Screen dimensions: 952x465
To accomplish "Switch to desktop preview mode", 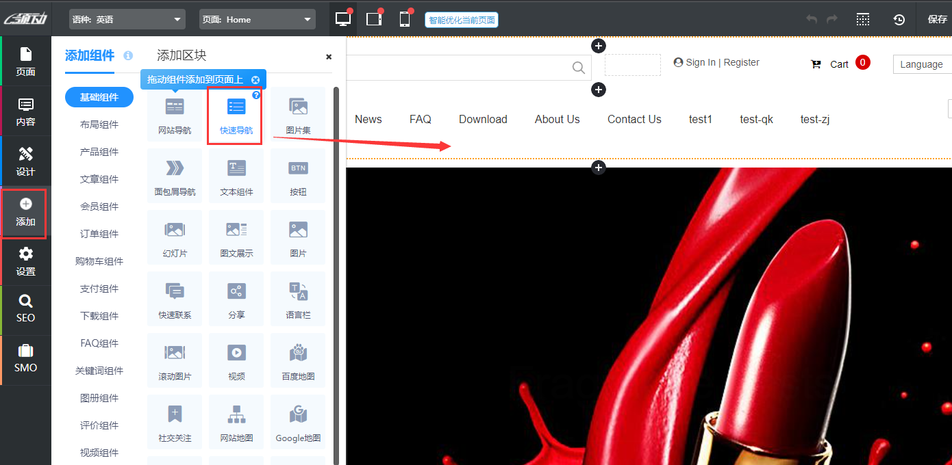I will point(342,19).
